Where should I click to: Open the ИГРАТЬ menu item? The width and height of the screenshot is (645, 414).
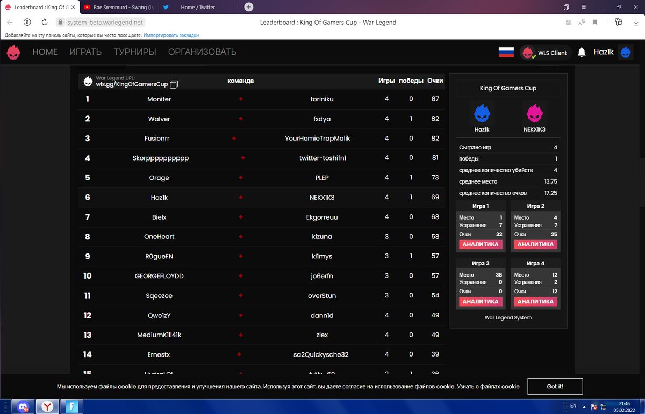85,52
